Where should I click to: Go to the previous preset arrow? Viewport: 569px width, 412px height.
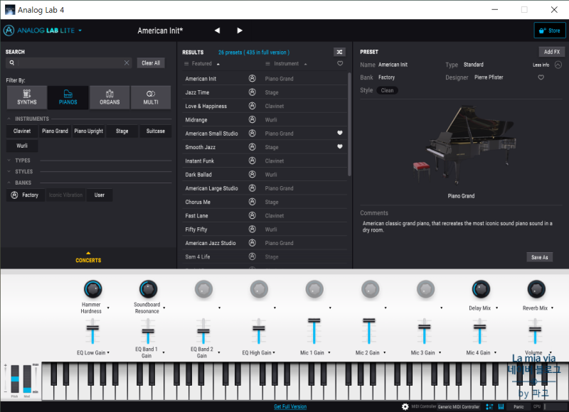(217, 31)
